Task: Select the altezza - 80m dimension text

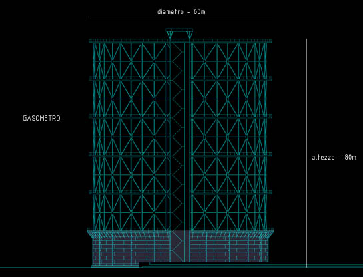Action: [334, 157]
